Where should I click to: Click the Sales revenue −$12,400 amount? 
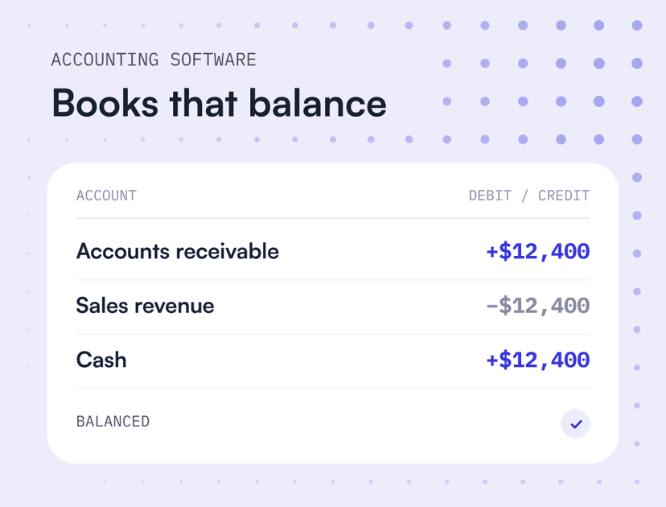click(x=538, y=306)
